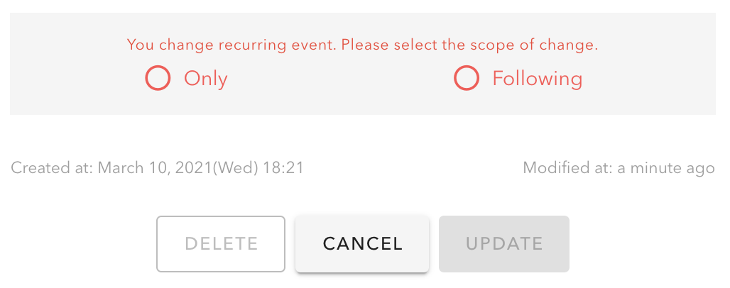Screen dimensions: 730x288
Task: Click the "Only" label text
Action: 206,78
